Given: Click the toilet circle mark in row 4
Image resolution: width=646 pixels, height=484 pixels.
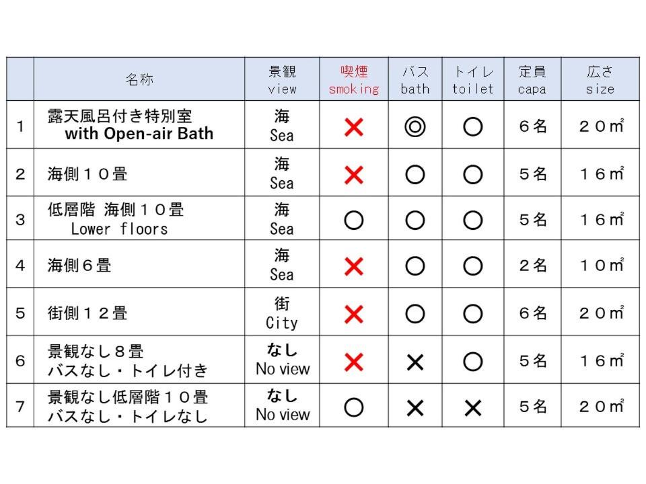Looking at the screenshot, I should [473, 266].
